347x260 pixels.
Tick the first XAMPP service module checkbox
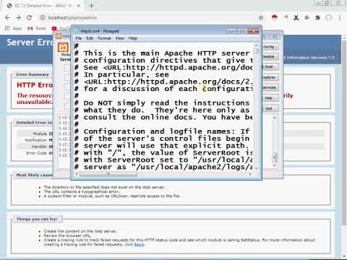[67, 68]
